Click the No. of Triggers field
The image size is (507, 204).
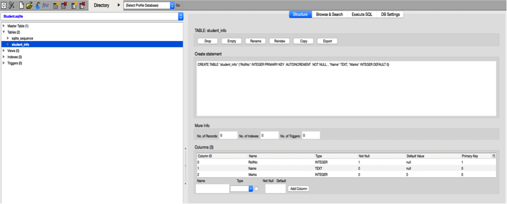tap(311, 135)
